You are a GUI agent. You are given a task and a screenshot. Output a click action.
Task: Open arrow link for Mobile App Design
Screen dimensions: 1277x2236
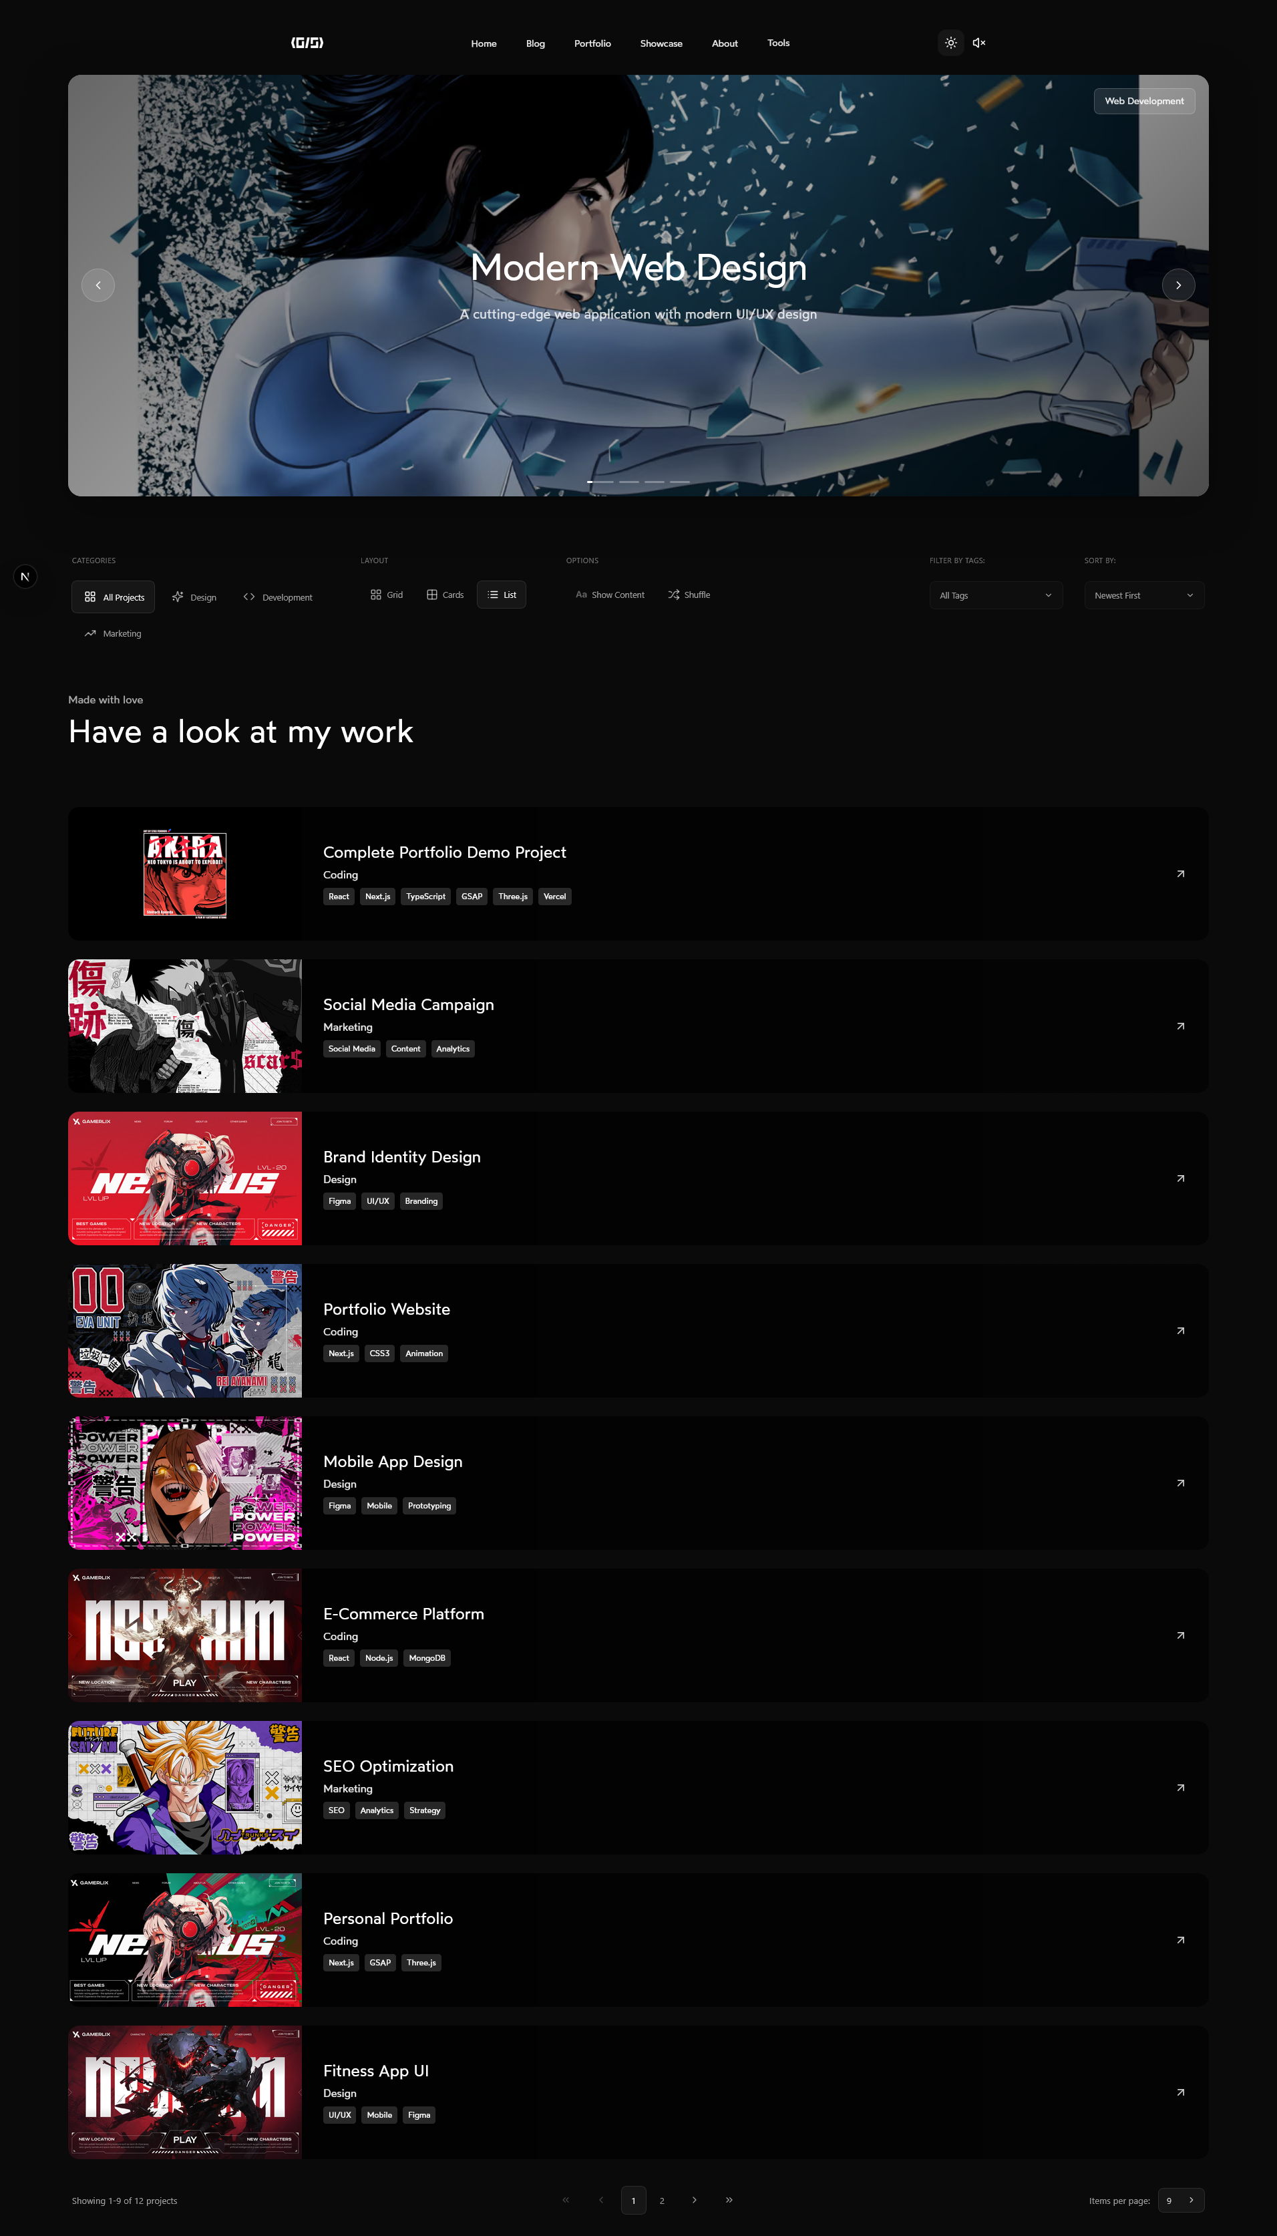[x=1181, y=1482]
